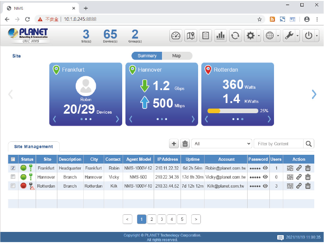Click the refresh sync toolbar icon
The image size is (324, 243).
point(236,36)
